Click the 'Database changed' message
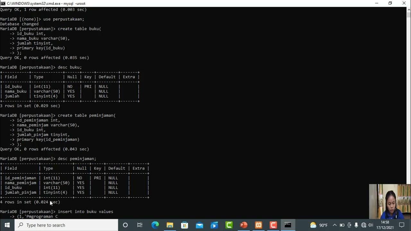 tap(19, 24)
